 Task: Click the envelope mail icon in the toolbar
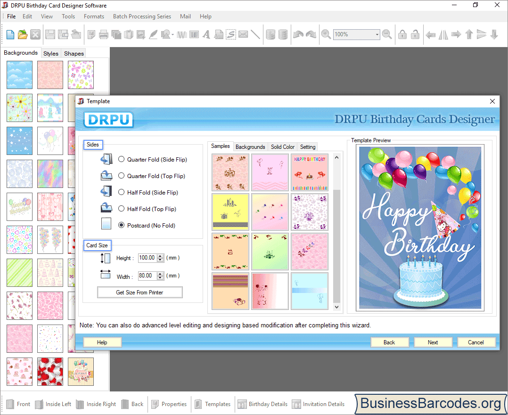coord(243,34)
